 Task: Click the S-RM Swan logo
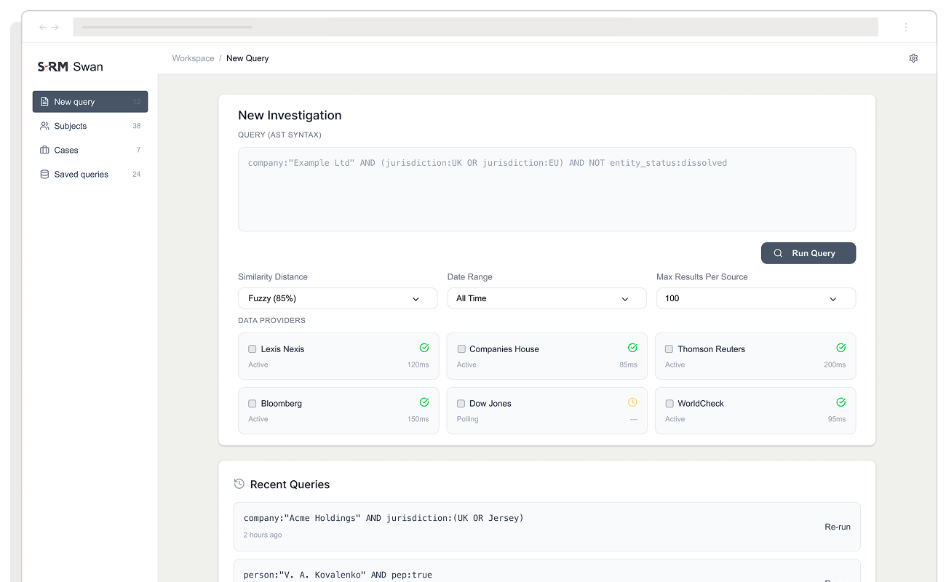point(71,67)
